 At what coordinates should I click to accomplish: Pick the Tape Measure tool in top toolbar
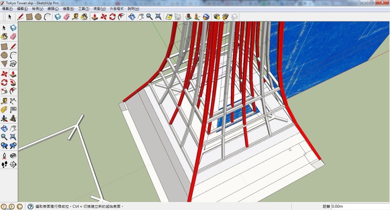[75, 17]
